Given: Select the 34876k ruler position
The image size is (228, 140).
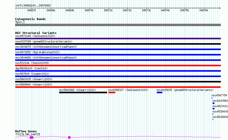Looking at the screenshot, I should click(x=204, y=10).
